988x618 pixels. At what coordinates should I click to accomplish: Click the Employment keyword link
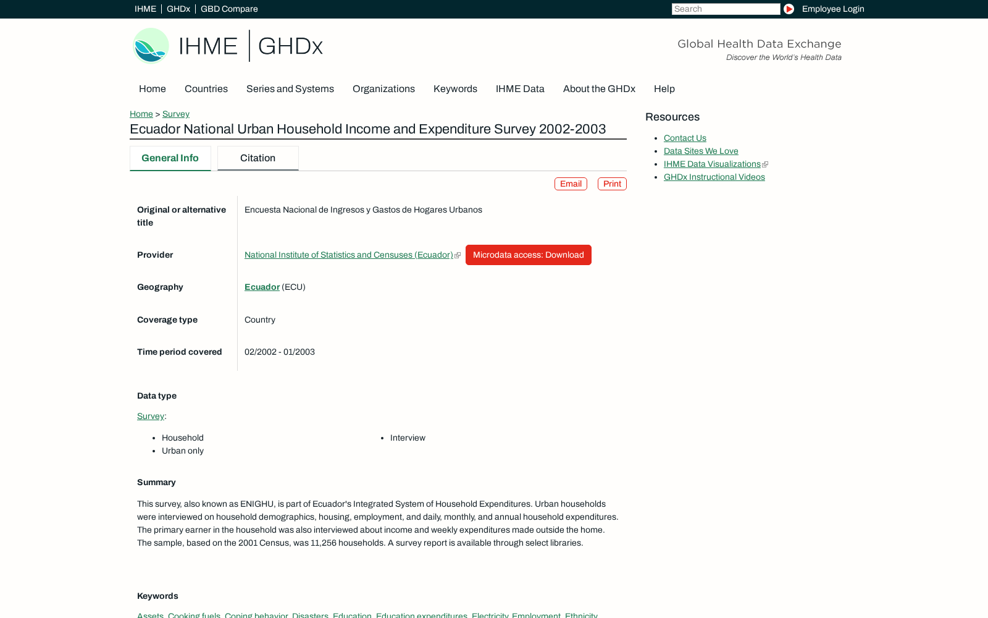tap(536, 615)
